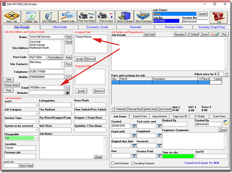The width and height of the screenshot is (232, 173).
Task: Click the ABC spell check icon button
Action: tap(214, 34)
